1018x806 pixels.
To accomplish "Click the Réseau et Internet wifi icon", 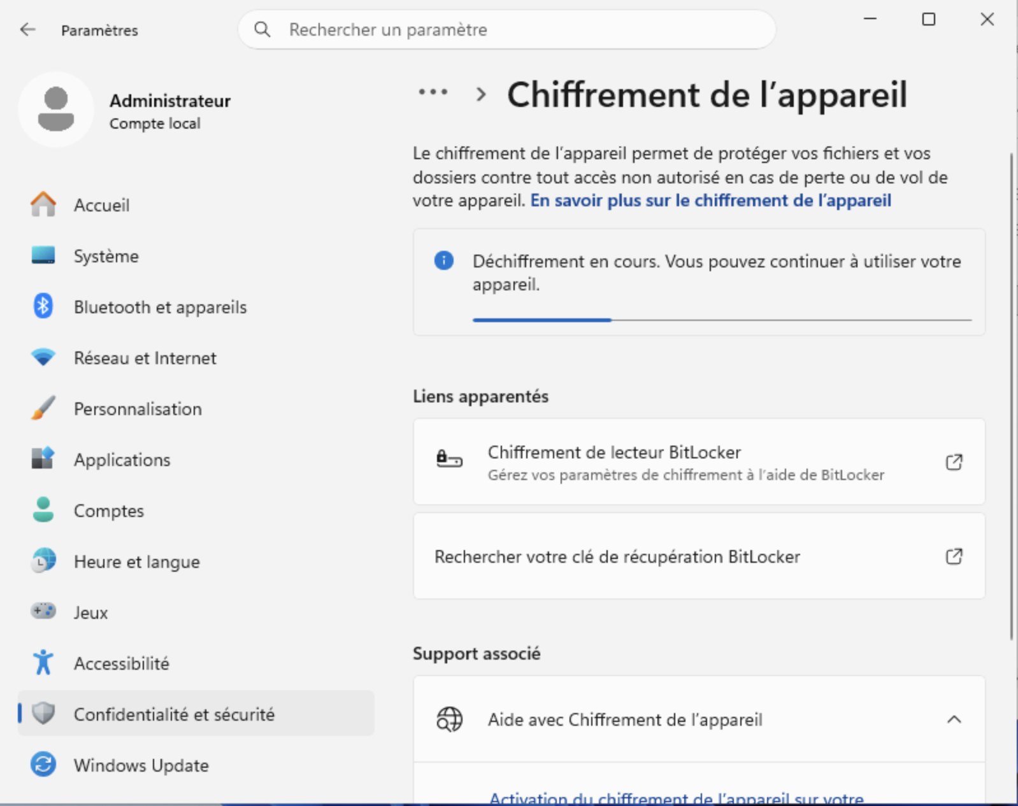I will pyautogui.click(x=43, y=357).
